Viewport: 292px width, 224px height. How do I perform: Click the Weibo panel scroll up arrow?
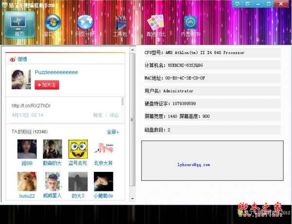(x=132, y=50)
